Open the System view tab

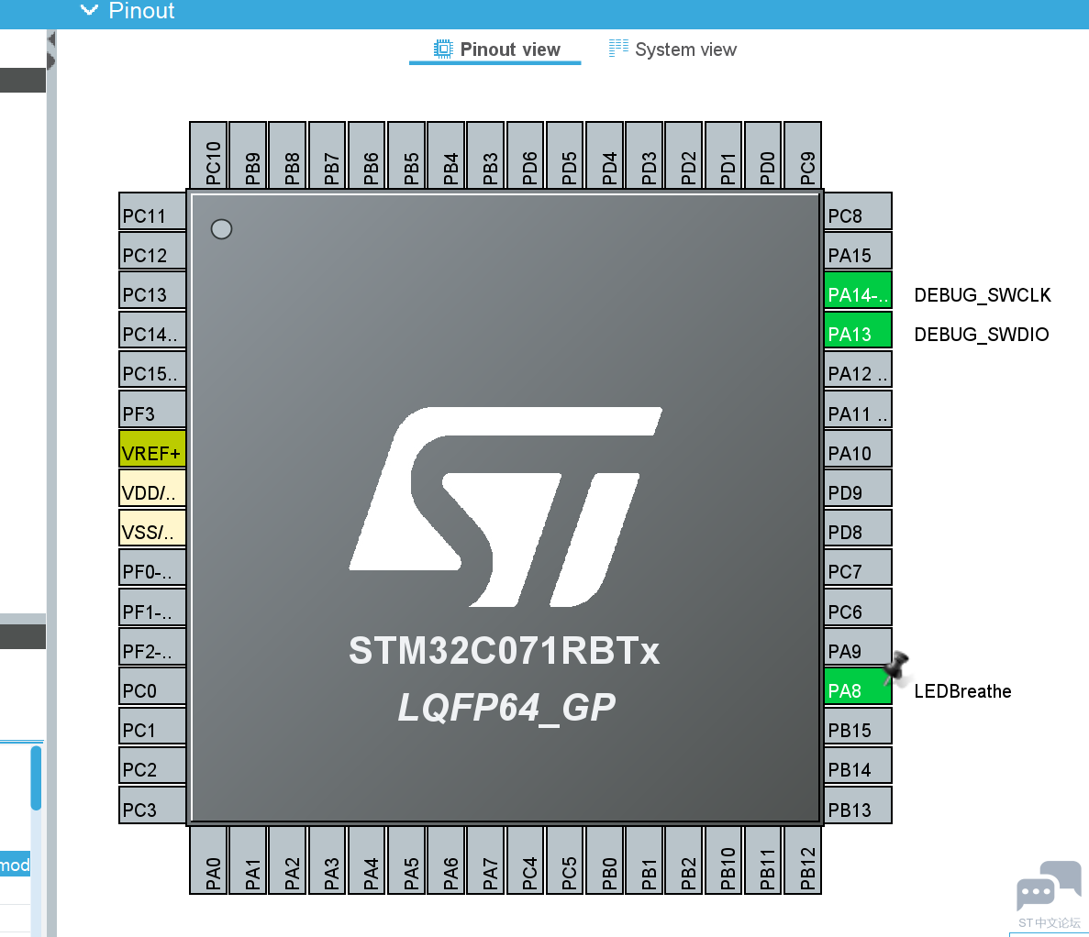[x=672, y=50]
